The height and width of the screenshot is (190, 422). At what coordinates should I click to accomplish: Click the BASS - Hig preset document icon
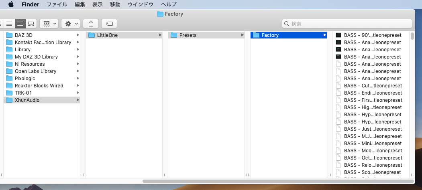(338, 107)
